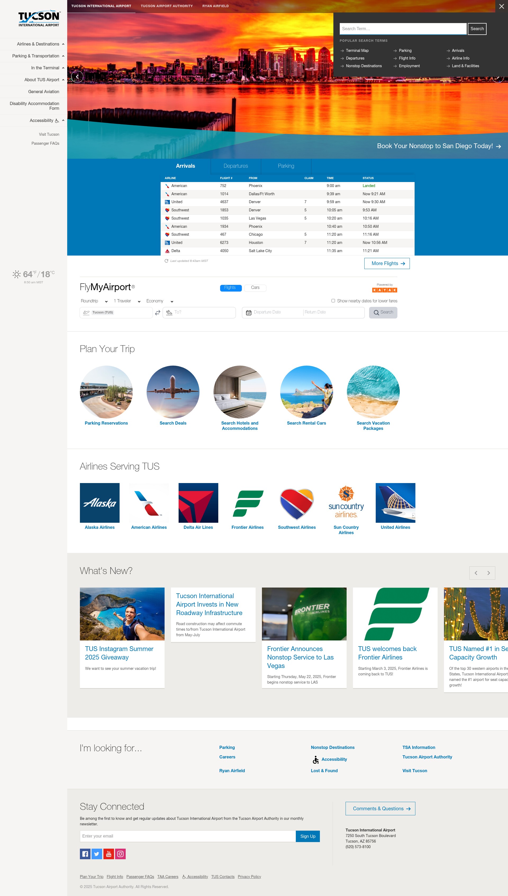Toggle Show nearby dates for lower fares
The width and height of the screenshot is (508, 896).
pyautogui.click(x=333, y=301)
